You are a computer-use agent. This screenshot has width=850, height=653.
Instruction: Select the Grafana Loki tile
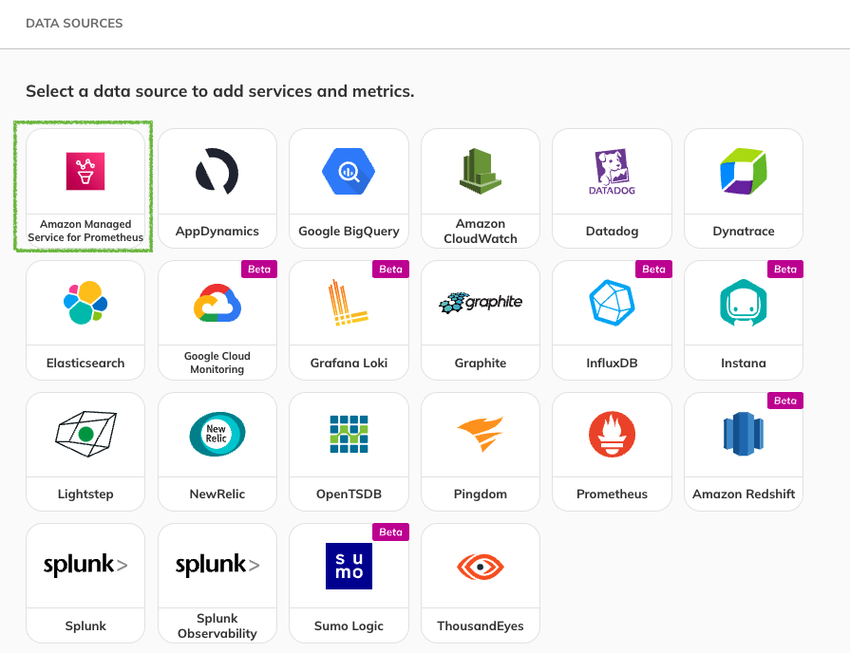(349, 319)
